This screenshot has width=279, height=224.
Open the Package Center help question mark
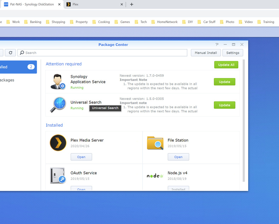pos(217,45)
